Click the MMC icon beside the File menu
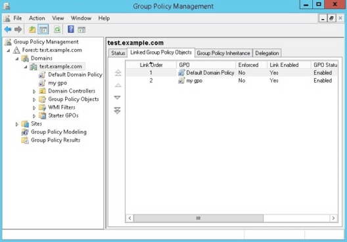This screenshot has width=347, height=242. pos(7,18)
